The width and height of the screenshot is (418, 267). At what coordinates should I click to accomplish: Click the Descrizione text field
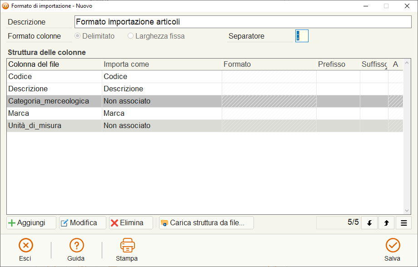tap(243, 22)
